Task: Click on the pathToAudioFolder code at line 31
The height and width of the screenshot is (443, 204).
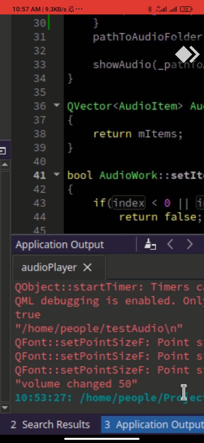Action: pyautogui.click(x=147, y=37)
